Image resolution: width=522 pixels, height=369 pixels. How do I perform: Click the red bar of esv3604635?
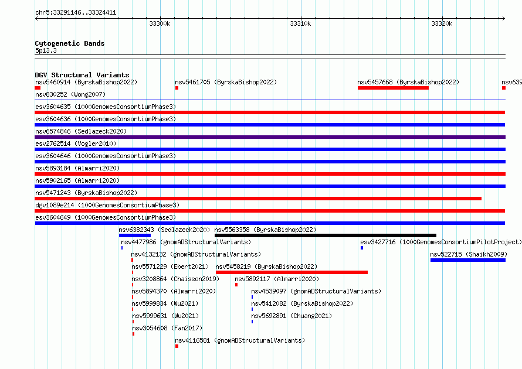coord(270,112)
